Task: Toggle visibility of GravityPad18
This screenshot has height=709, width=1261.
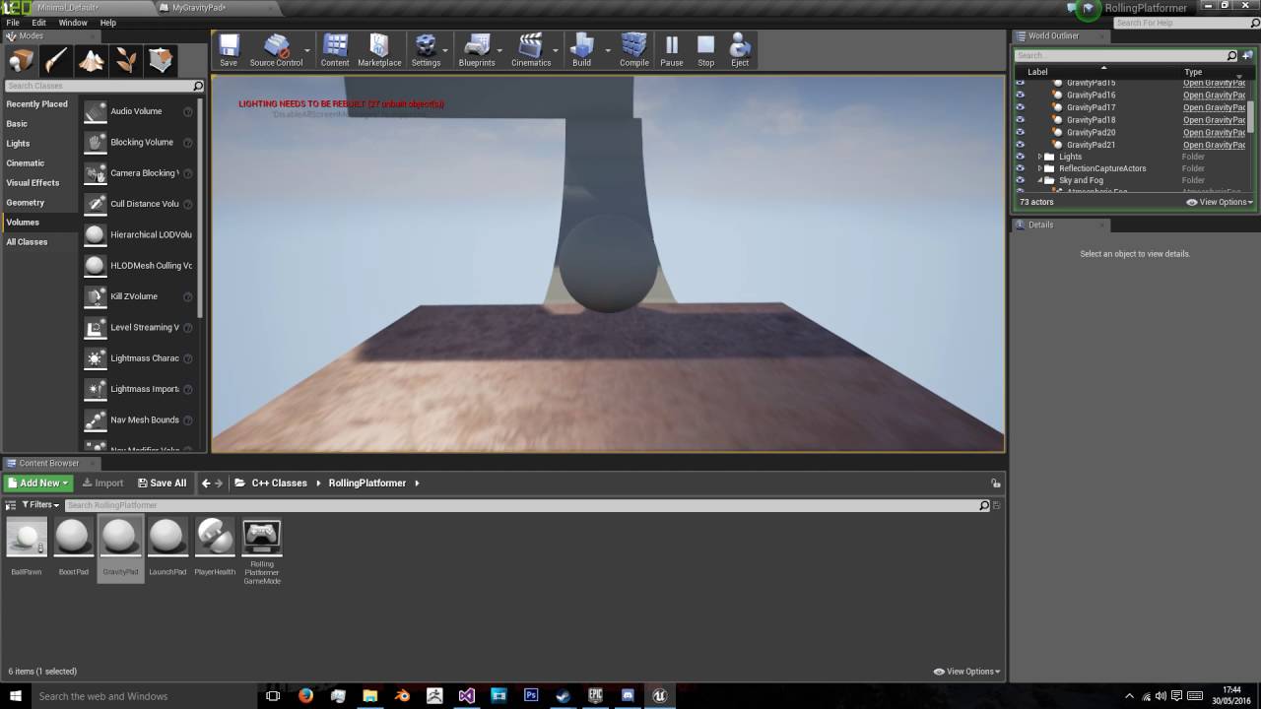Action: coord(1021,120)
